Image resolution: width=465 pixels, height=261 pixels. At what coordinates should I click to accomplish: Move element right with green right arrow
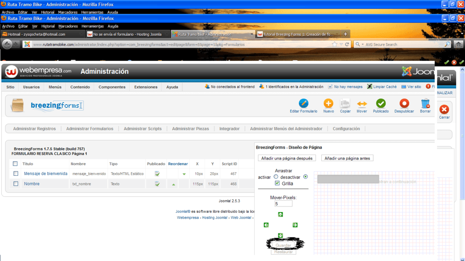(295, 225)
